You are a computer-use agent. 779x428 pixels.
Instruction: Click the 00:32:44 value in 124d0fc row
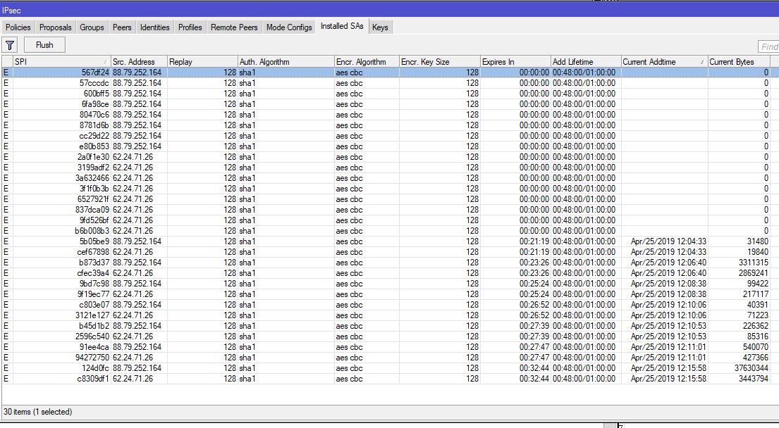[534, 368]
